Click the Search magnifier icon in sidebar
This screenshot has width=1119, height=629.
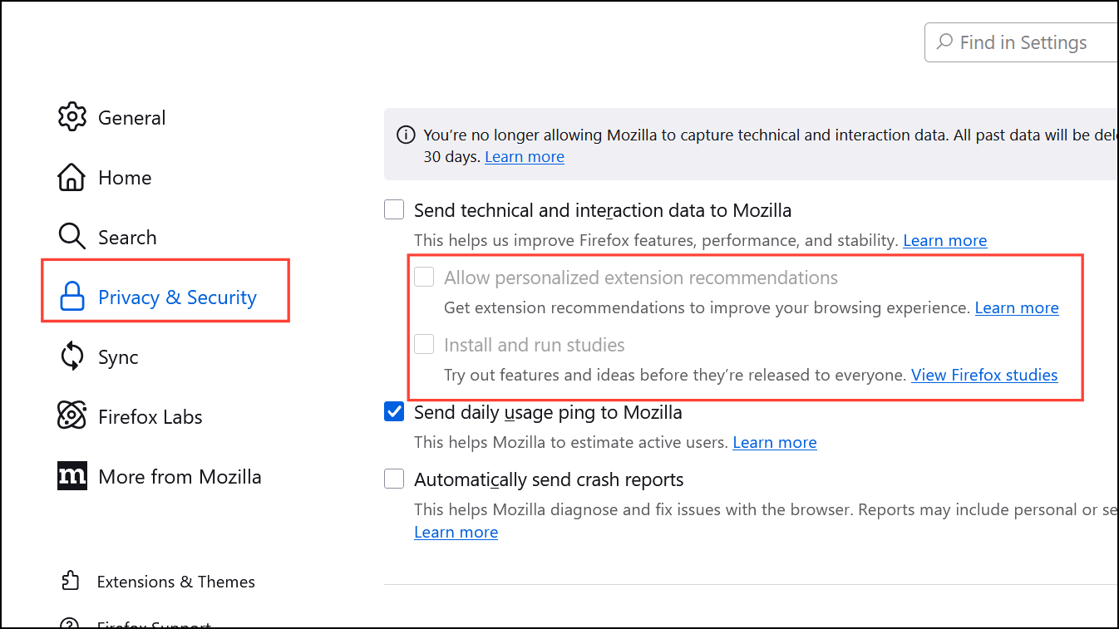[x=72, y=237]
